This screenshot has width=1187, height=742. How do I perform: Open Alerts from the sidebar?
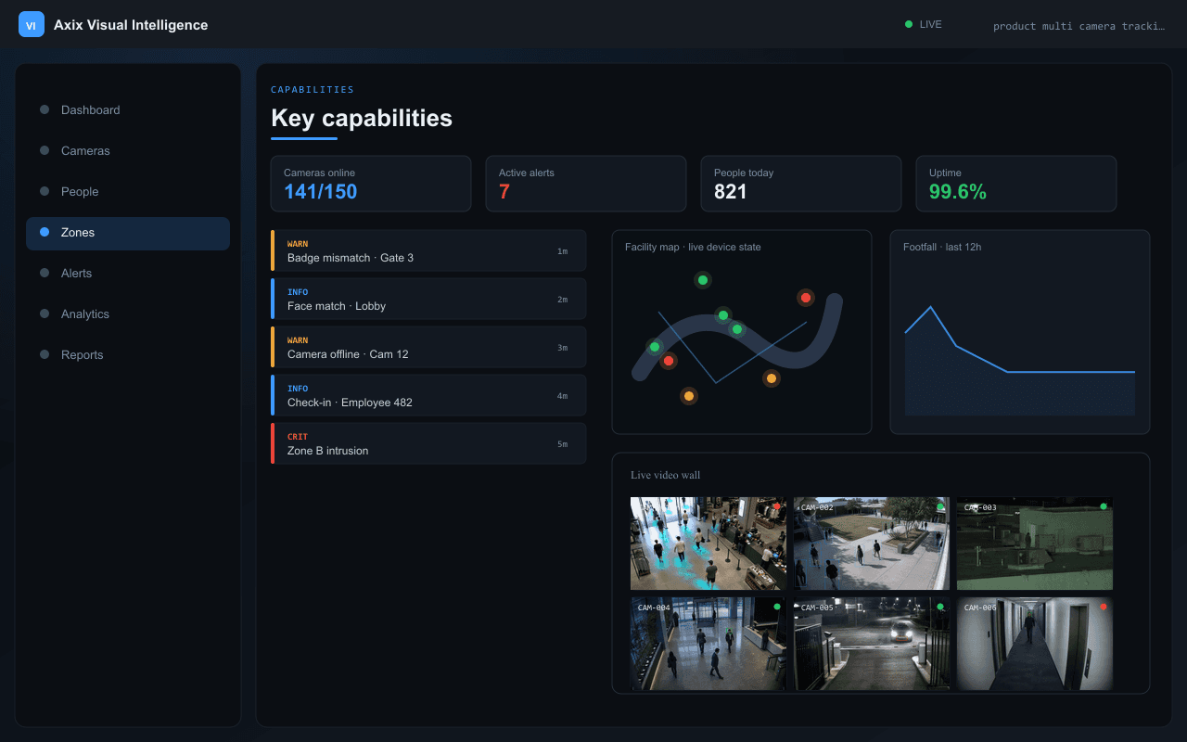coord(128,273)
